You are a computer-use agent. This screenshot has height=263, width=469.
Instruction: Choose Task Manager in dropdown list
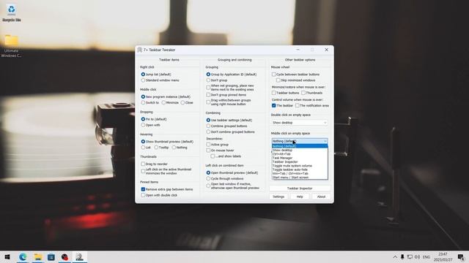(x=300, y=158)
